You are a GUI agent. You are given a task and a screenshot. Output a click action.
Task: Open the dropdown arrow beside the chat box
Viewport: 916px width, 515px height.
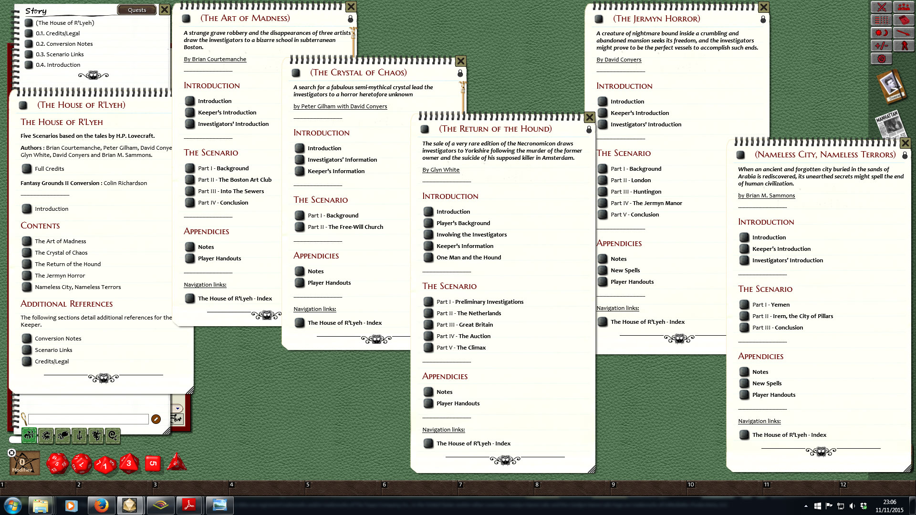click(x=178, y=408)
